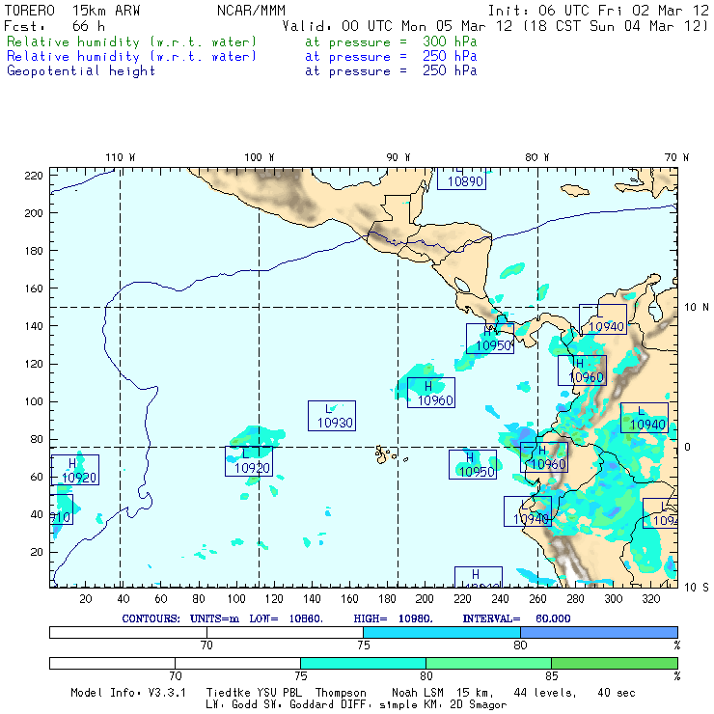Click the 110 W longitude label
This screenshot has width=714, height=714.
click(x=120, y=156)
